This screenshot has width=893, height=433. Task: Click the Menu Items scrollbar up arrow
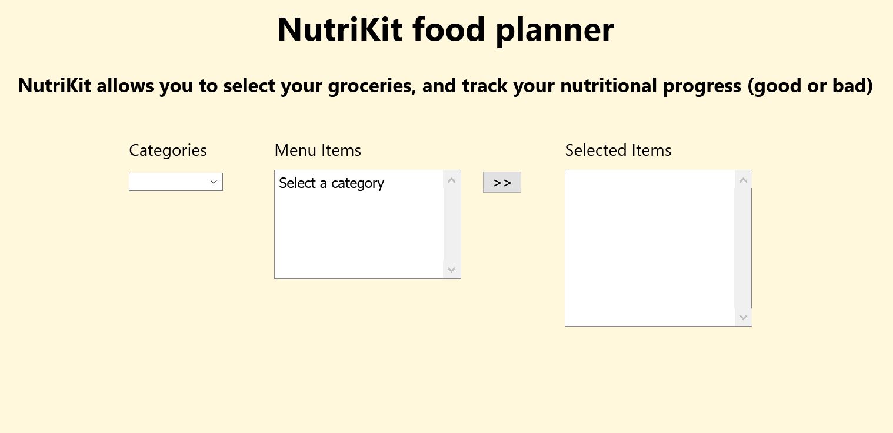451,180
